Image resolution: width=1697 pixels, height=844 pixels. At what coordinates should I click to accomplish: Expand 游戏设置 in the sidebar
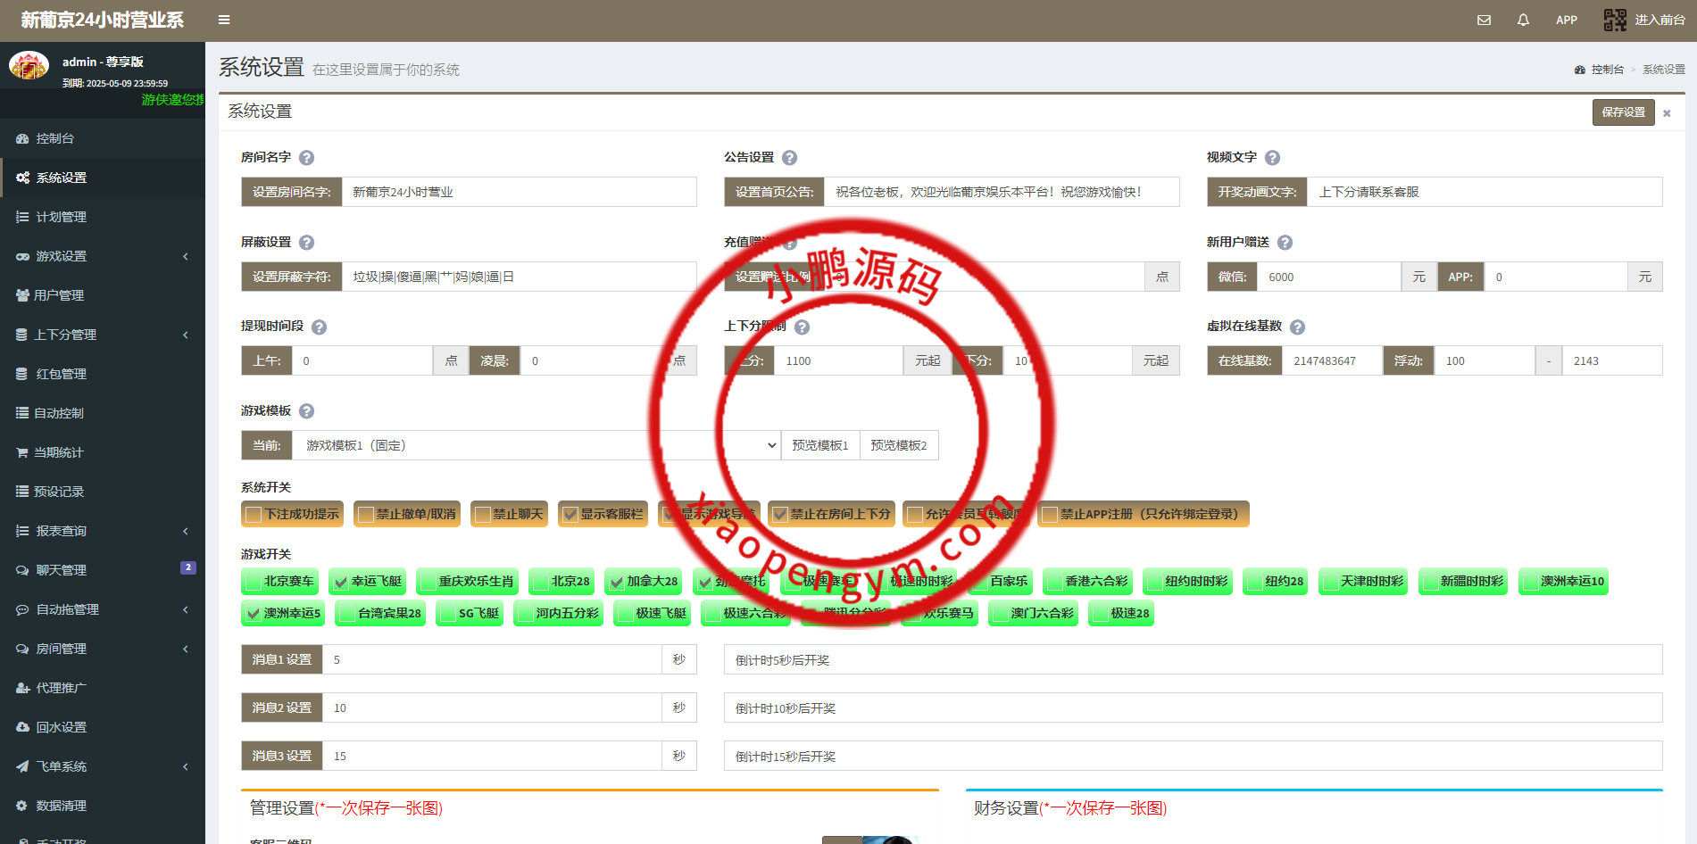click(103, 256)
